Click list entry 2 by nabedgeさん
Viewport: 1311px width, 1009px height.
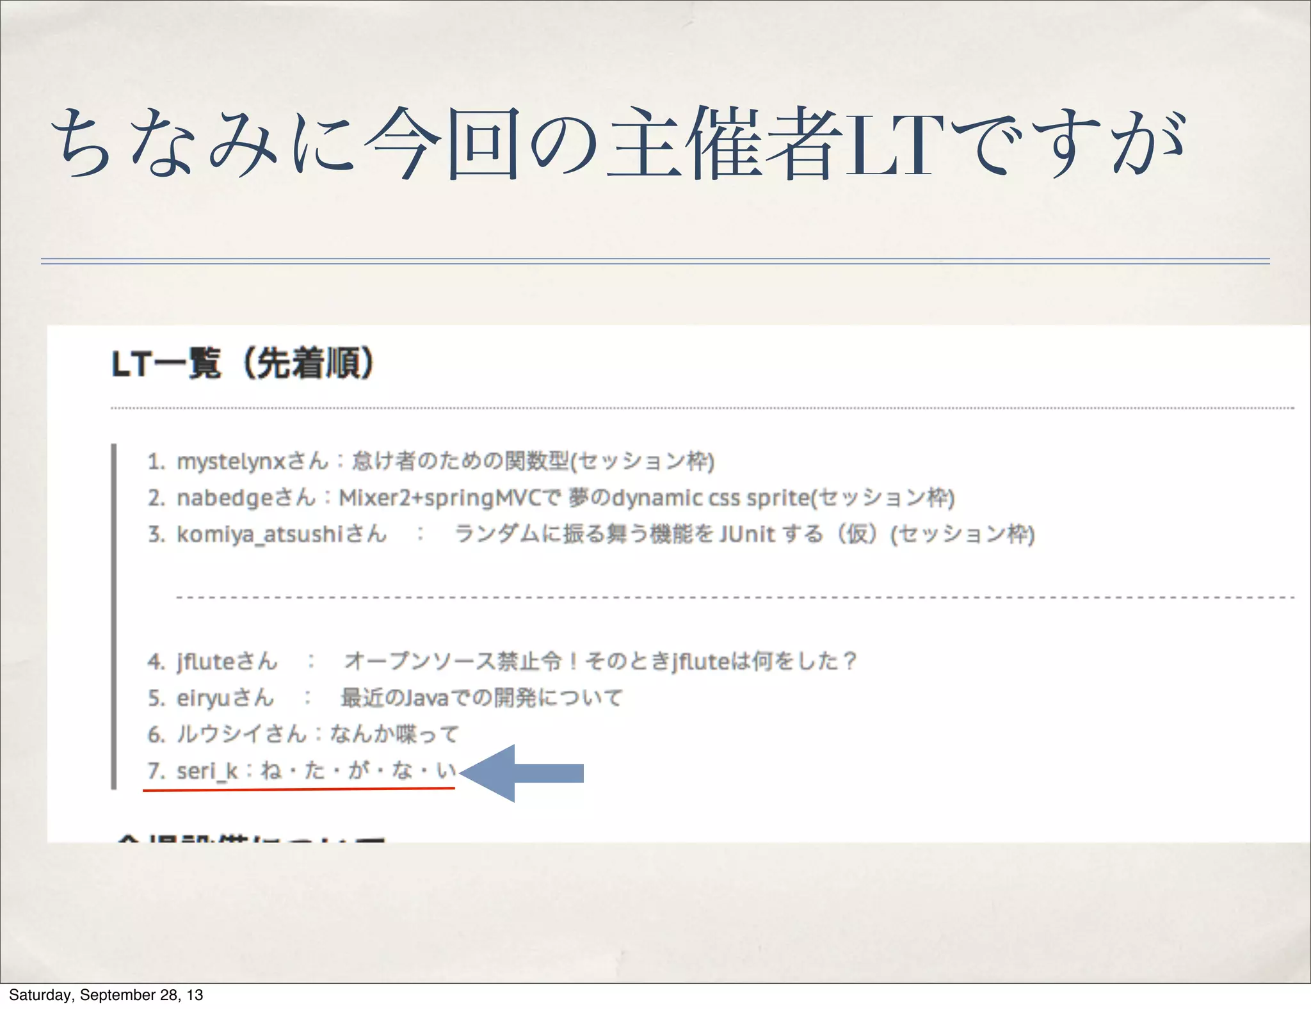coord(551,497)
